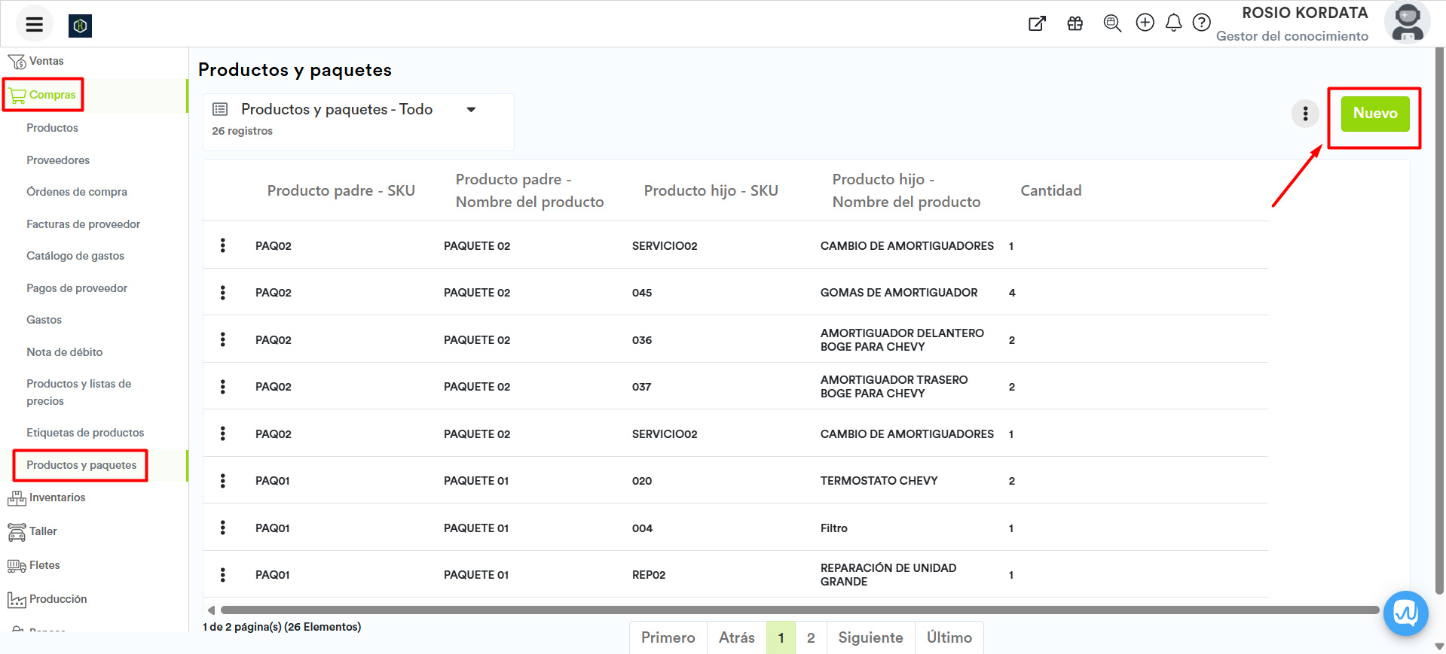
Task: Click the external link share icon
Action: (x=1037, y=23)
